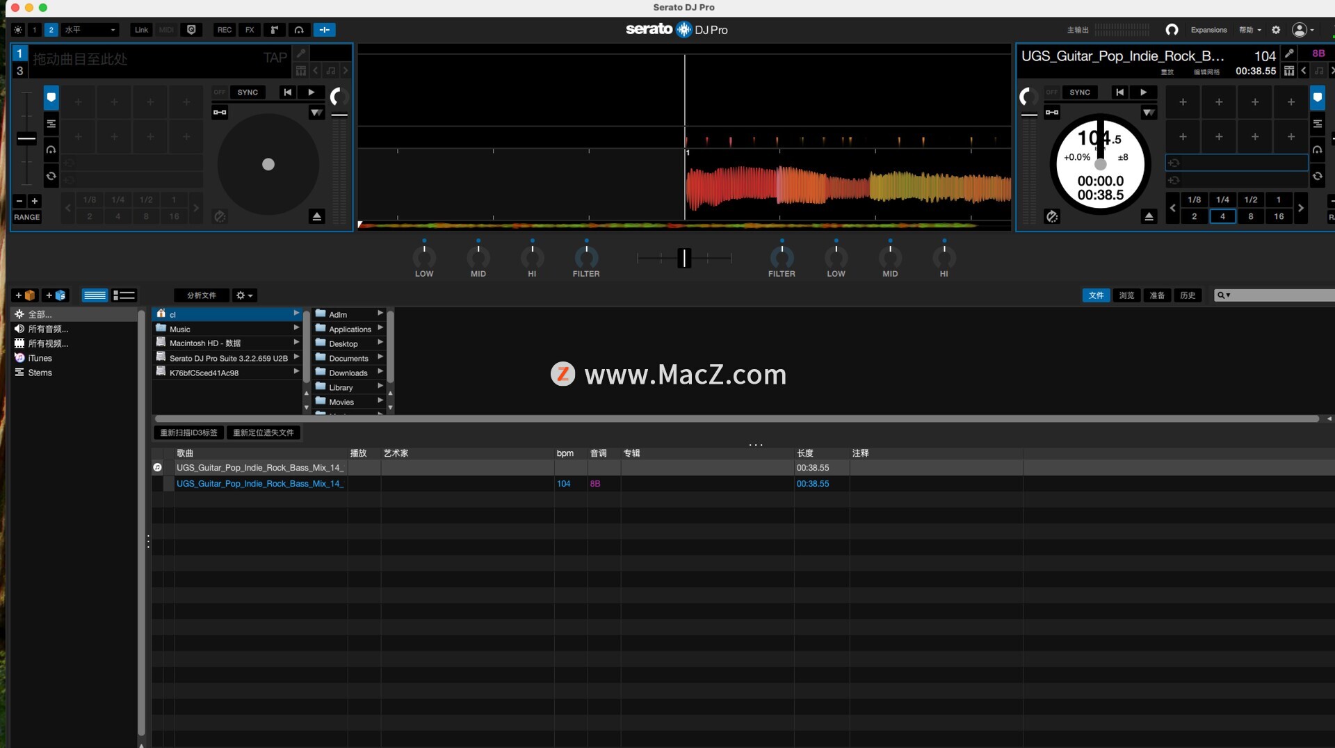Jump to track start on right deck
The width and height of the screenshot is (1335, 748).
pyautogui.click(x=1119, y=92)
